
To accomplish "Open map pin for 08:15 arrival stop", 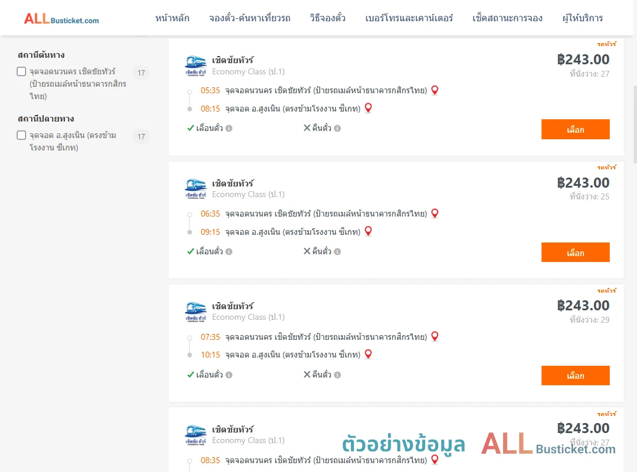I will 368,108.
